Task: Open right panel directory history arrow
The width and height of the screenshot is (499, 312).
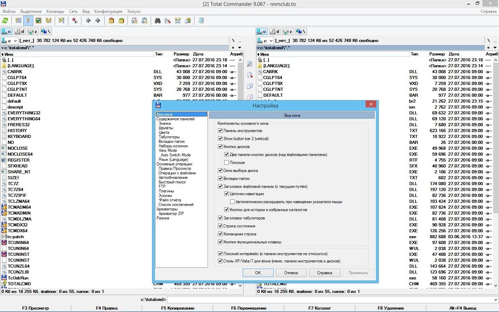Action: click(x=495, y=48)
